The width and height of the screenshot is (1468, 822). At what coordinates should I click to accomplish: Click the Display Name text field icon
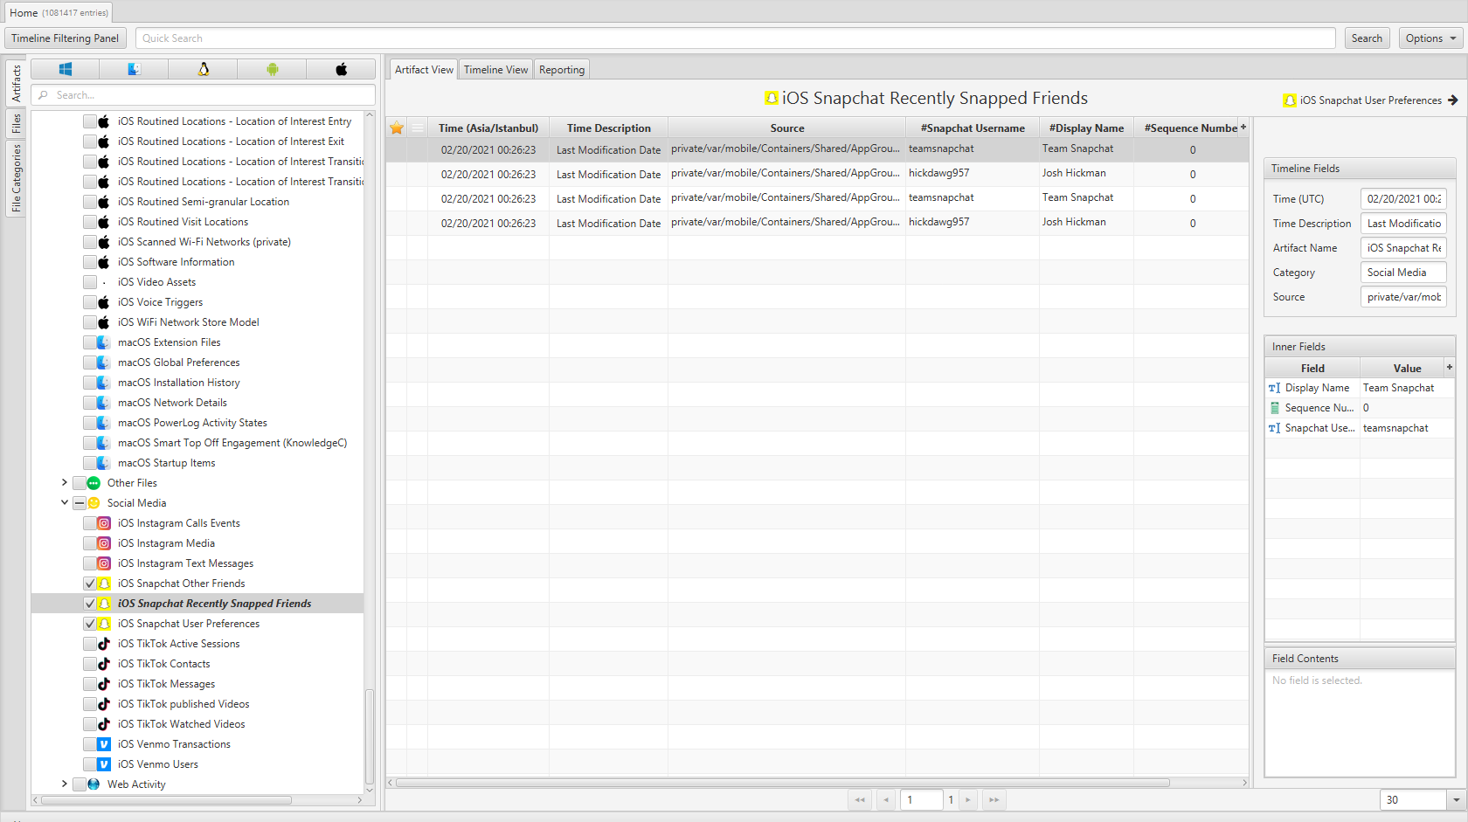pos(1274,388)
